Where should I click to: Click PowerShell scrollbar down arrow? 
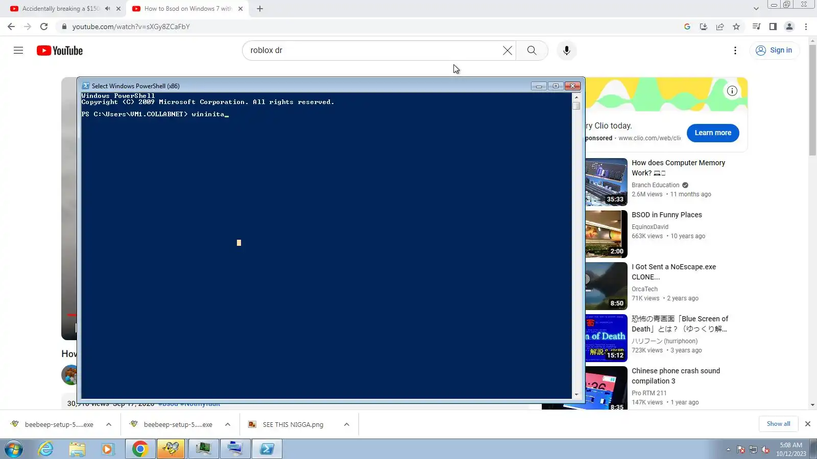click(x=576, y=395)
